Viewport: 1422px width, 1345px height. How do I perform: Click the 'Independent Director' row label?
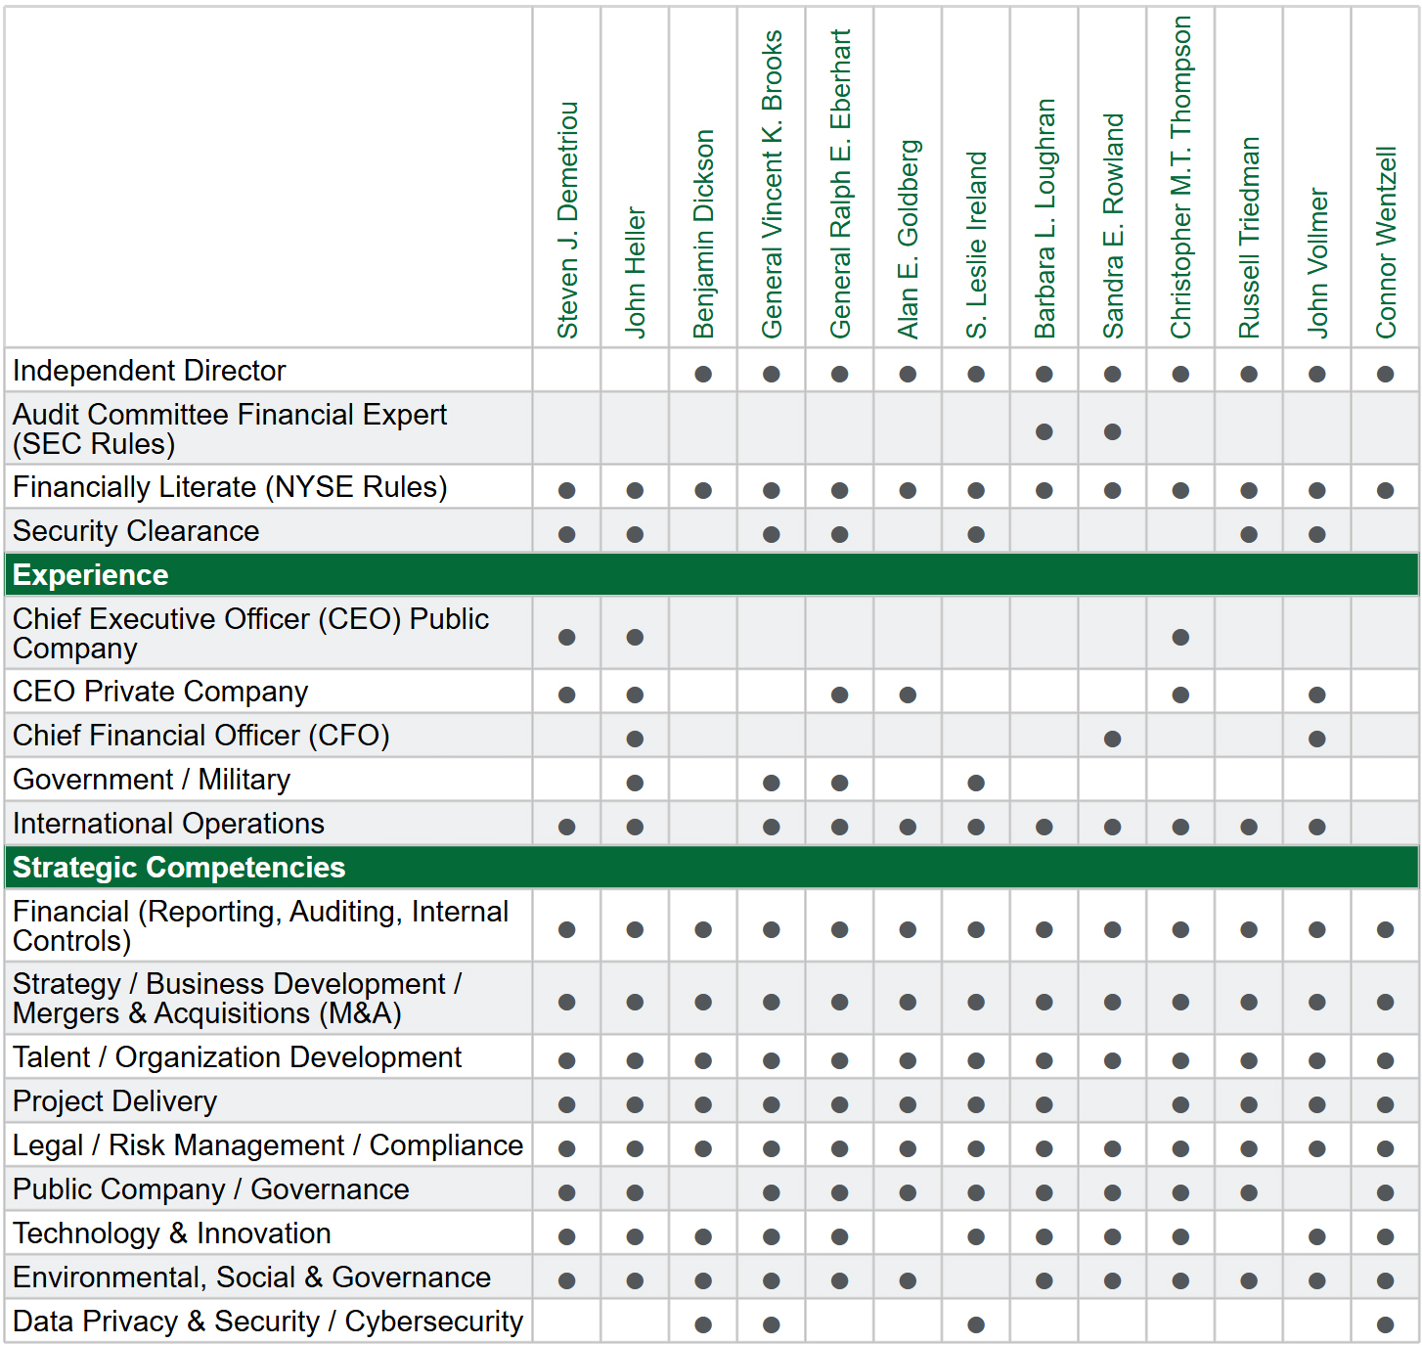click(149, 371)
